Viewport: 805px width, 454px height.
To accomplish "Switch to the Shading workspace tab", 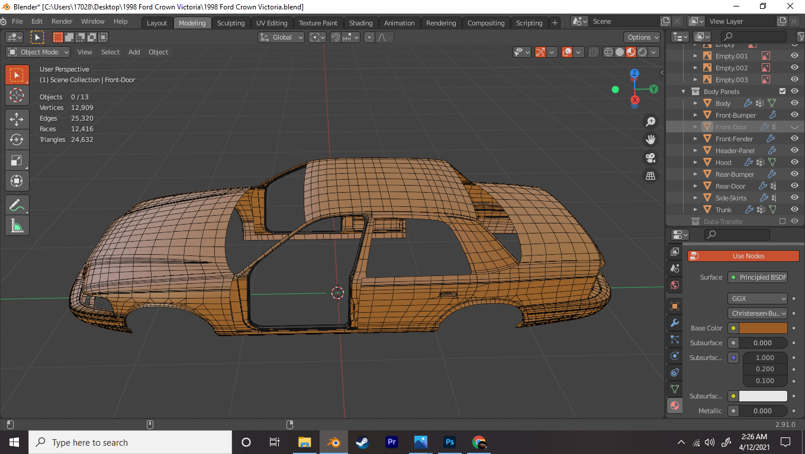I will [x=361, y=23].
